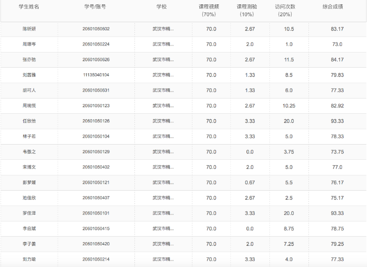Click student name 池佳欣
Image resolution: width=367 pixels, height=267 pixels.
coord(29,198)
